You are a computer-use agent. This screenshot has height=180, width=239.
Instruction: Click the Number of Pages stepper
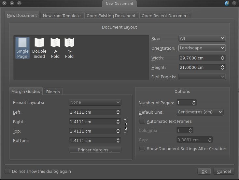coord(194,103)
